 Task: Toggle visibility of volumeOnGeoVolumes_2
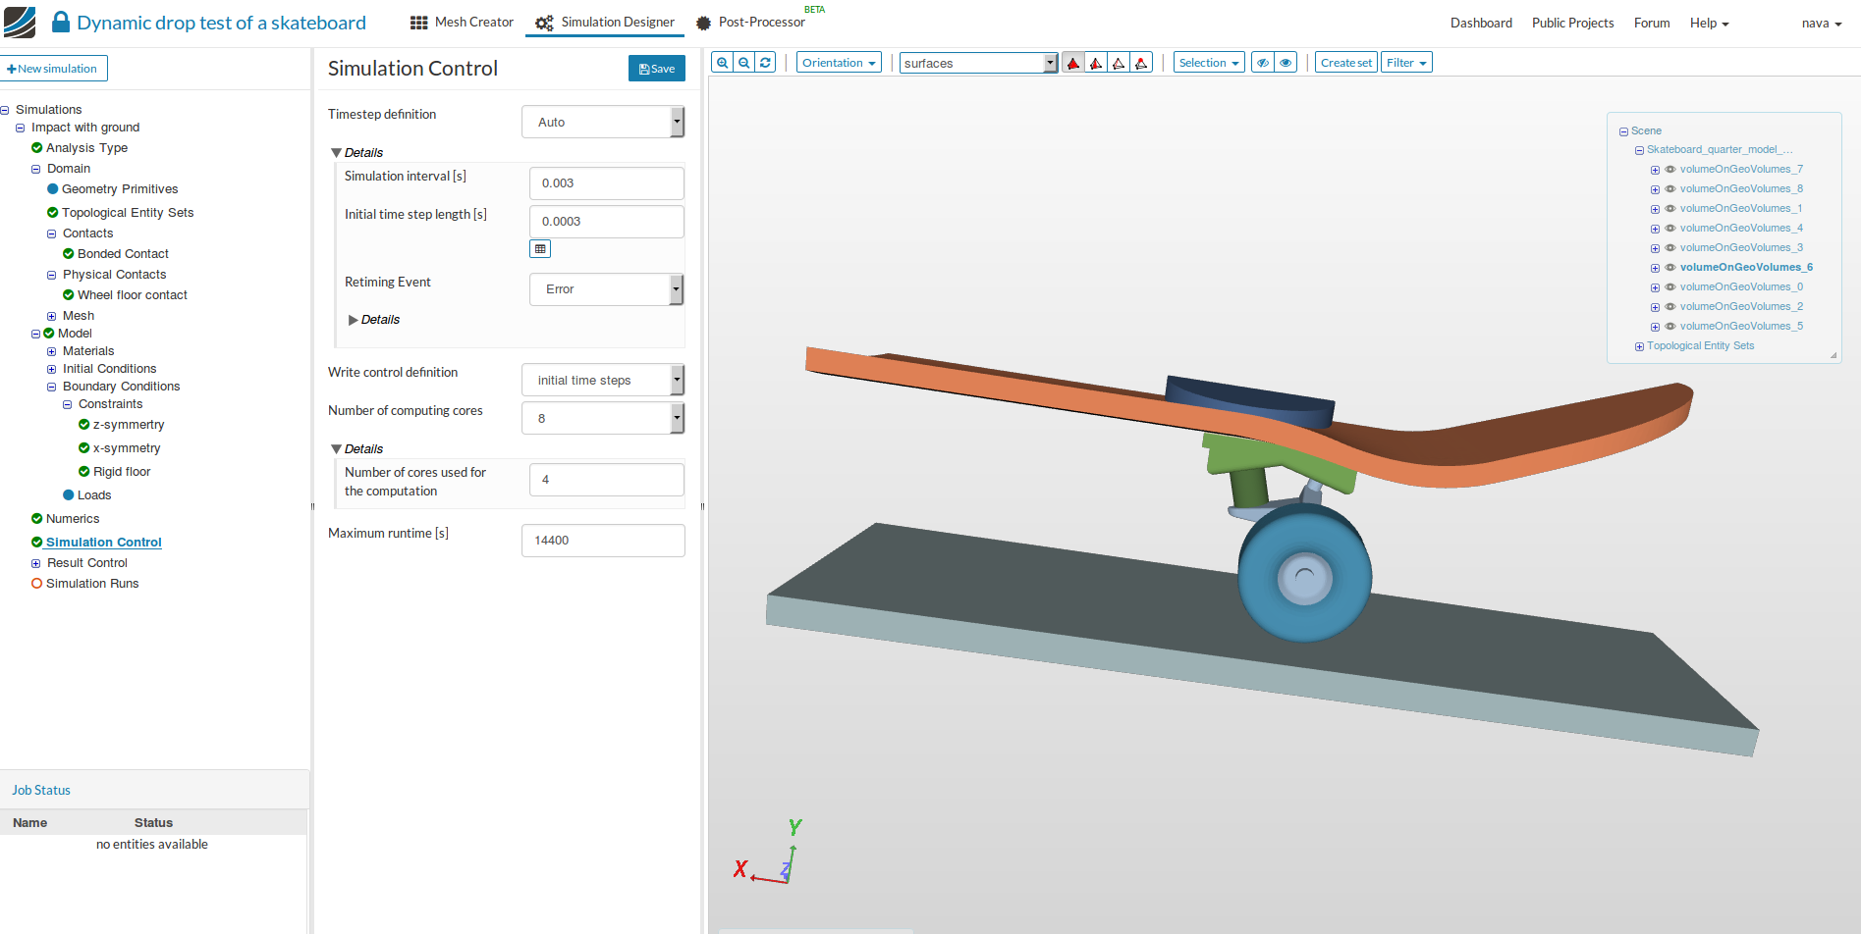(1670, 307)
